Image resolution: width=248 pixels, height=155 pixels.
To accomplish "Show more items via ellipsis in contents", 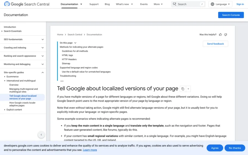I will (62, 81).
